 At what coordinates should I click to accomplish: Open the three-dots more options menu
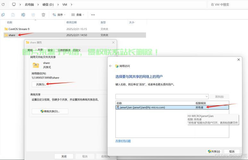point(93,15)
